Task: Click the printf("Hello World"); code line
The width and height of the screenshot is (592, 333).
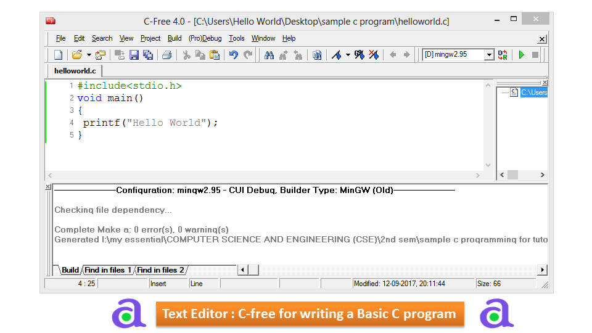Action: click(150, 123)
